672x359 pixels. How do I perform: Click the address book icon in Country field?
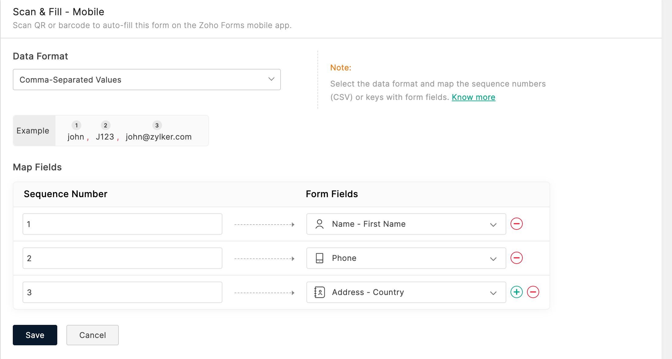tap(319, 292)
